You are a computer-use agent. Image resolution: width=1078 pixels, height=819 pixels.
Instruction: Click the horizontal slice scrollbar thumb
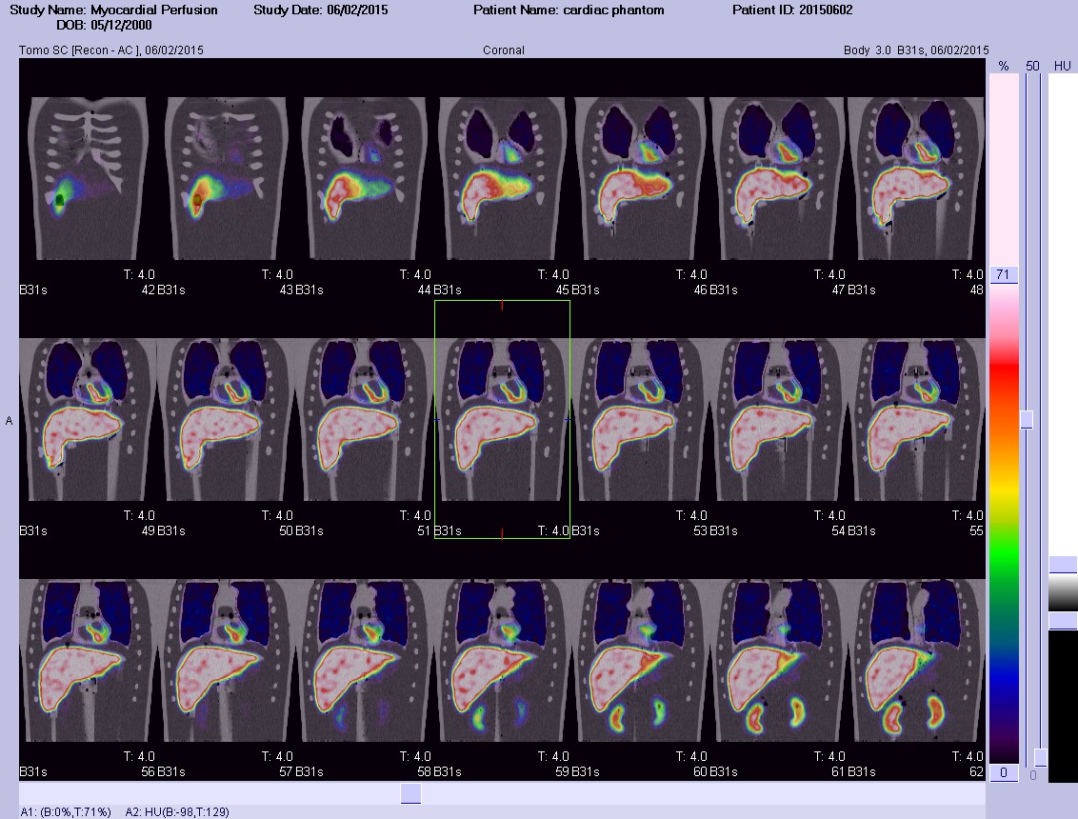[x=410, y=793]
